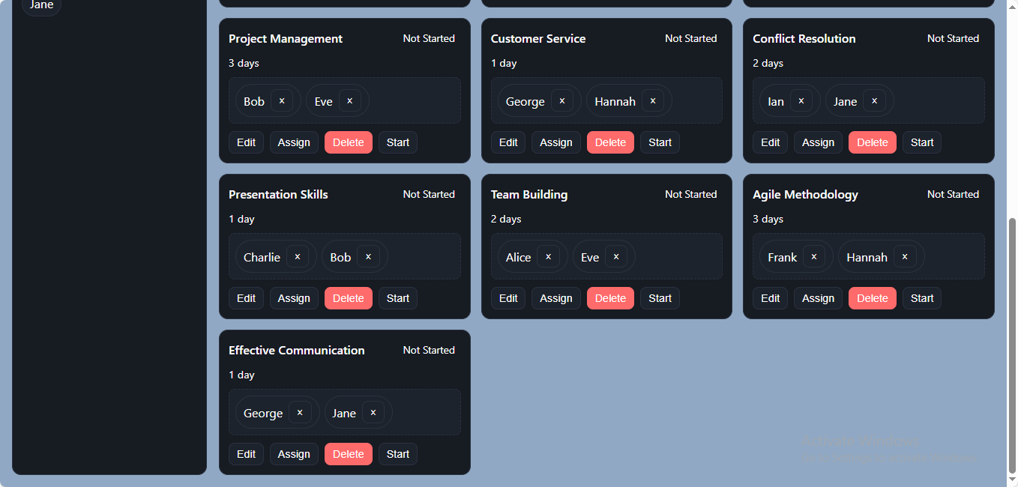Image resolution: width=1018 pixels, height=487 pixels.
Task: Assign people to Team Building
Action: (x=556, y=298)
